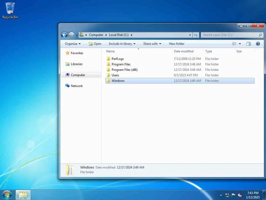This screenshot has height=200, width=266.
Task: Click the Program Files folder icon
Action: click(108, 64)
